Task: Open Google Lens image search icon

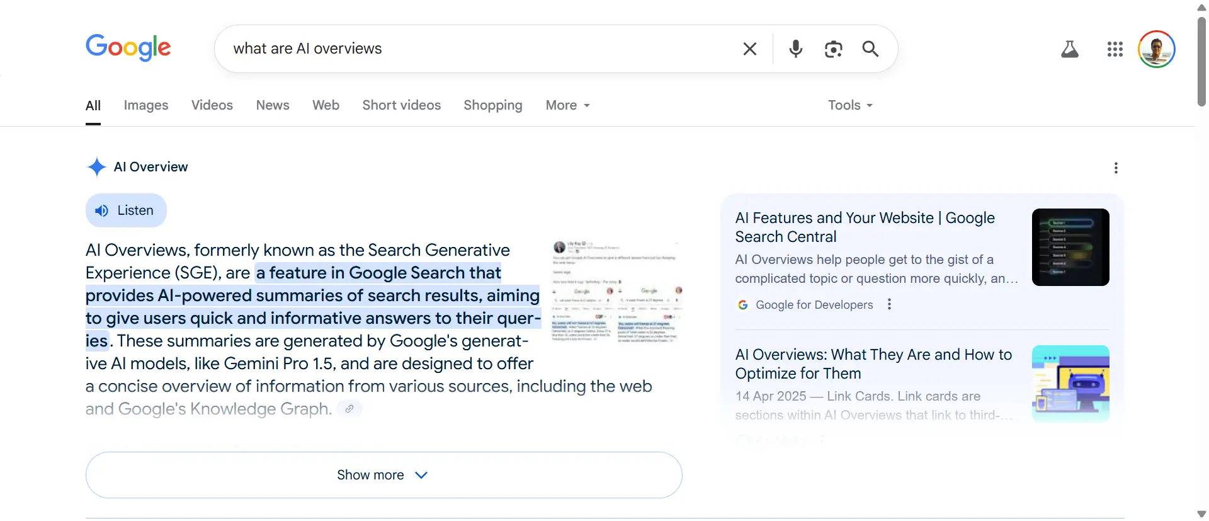Action: 833,49
